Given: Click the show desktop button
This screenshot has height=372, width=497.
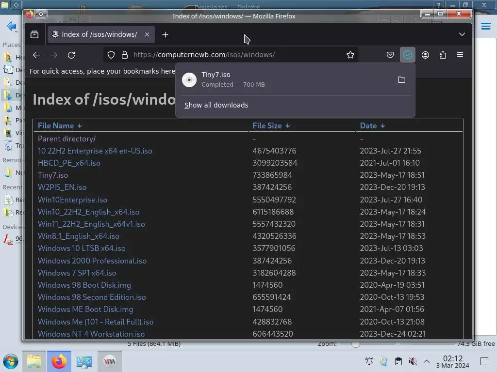Looking at the screenshot, I should coord(484,361).
